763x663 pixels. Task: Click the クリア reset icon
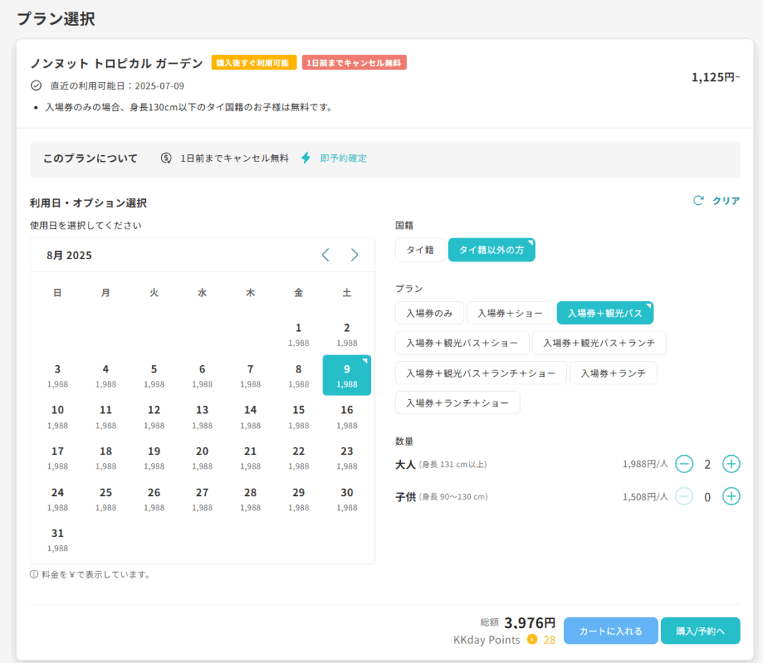[x=698, y=200]
